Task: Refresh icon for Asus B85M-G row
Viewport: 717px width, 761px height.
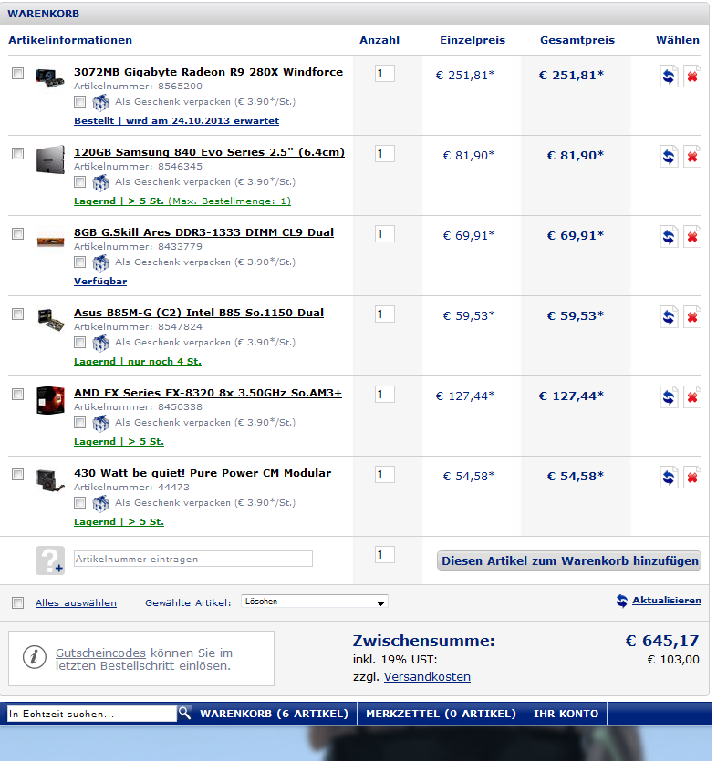Action: click(669, 317)
